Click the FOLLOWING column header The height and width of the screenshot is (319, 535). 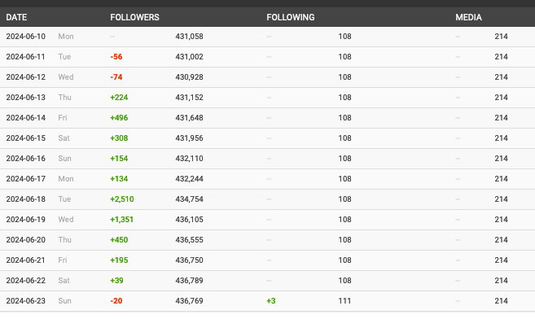pyautogui.click(x=291, y=17)
